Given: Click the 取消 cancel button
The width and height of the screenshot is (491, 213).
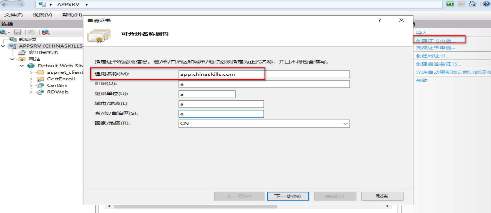Looking at the screenshot, I should click(382, 196).
